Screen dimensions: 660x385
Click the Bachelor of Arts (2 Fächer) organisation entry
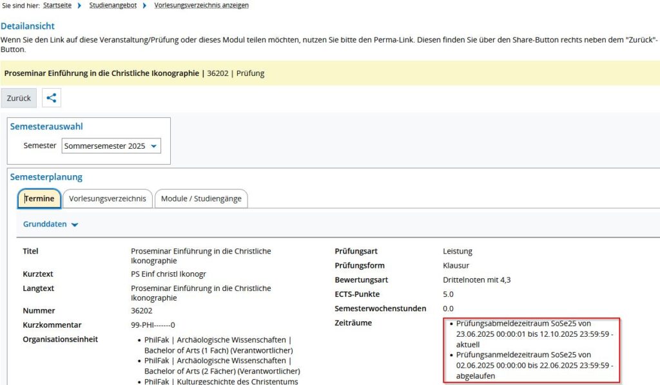[x=222, y=366]
